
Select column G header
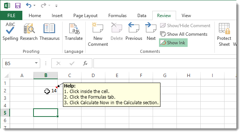click(165, 76)
